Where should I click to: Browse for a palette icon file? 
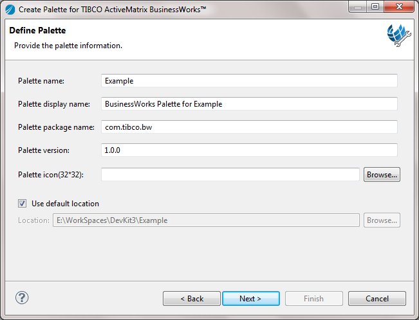pos(382,174)
